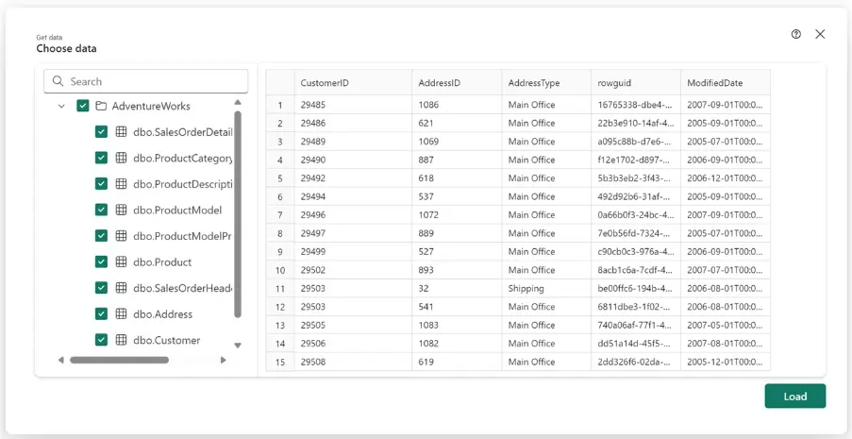Click the dbo.ProductModelPr table icon
Viewport: 852px width, 439px height.
(x=121, y=235)
